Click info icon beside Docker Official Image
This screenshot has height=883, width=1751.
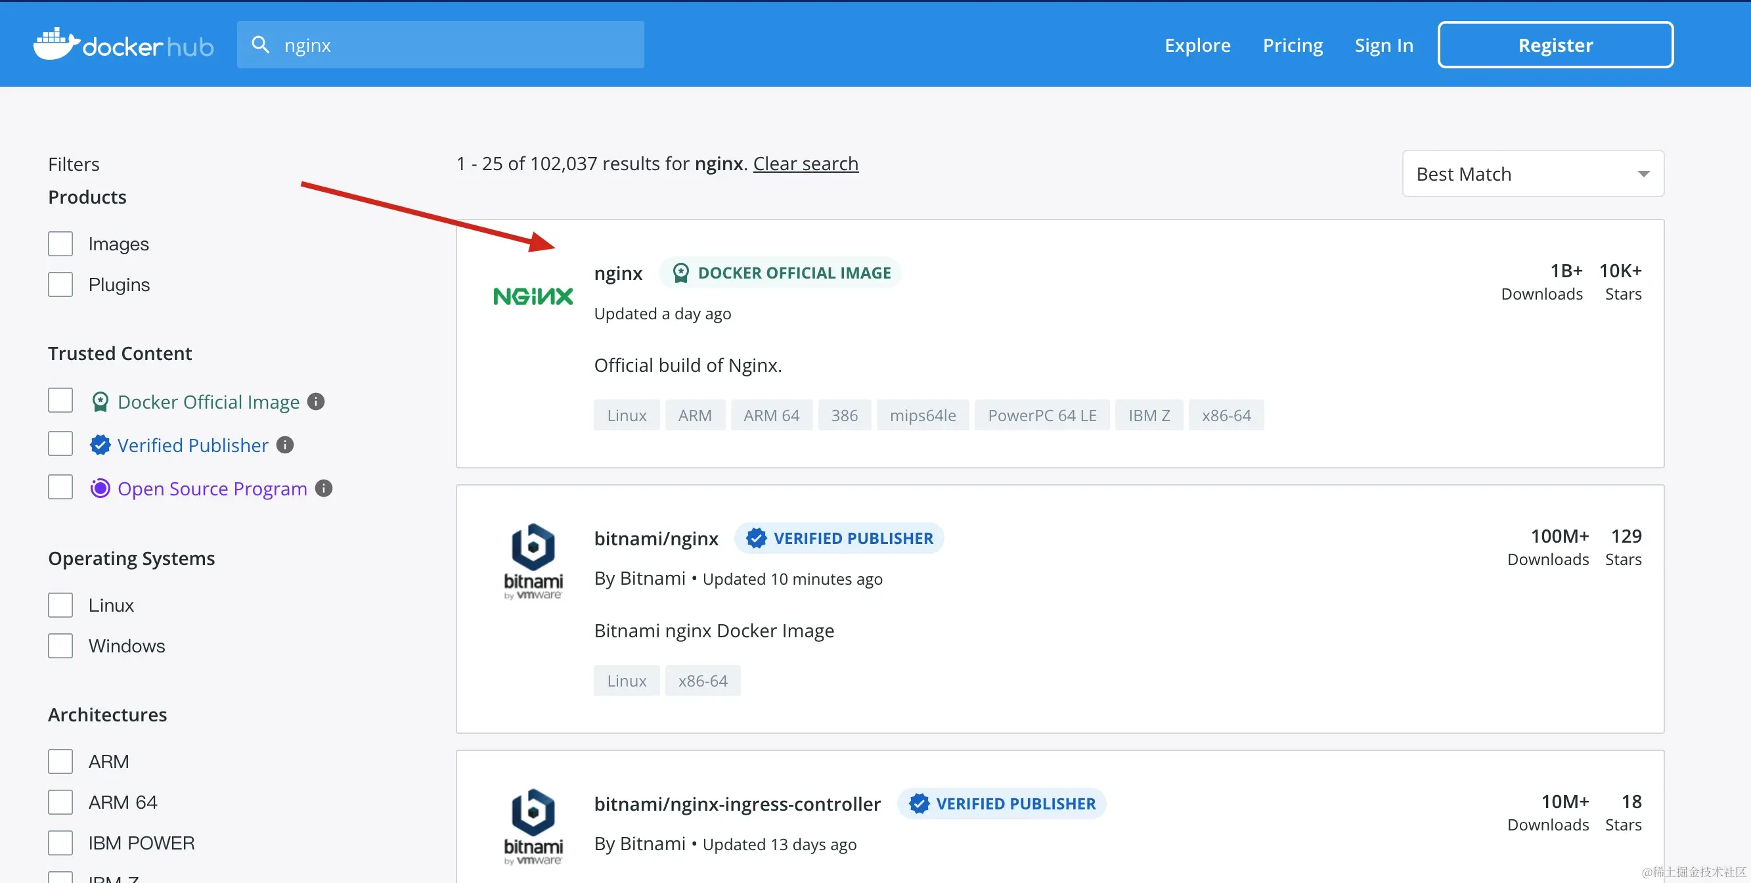pos(316,401)
